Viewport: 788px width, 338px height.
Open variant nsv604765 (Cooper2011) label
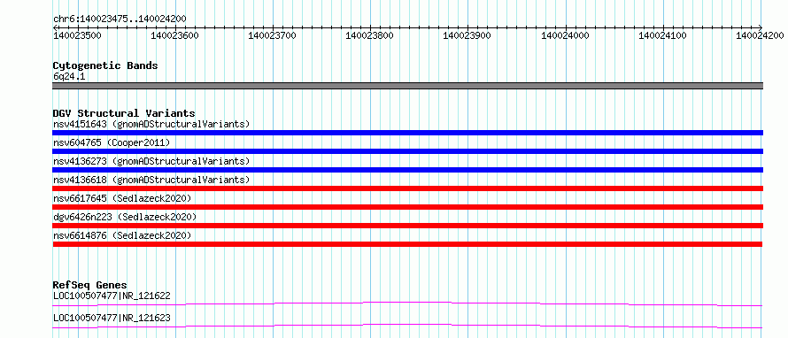tap(112, 142)
